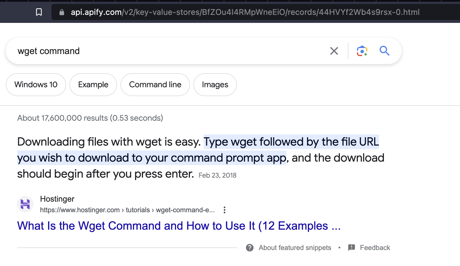The image size is (460, 266).
Task: Click the highlighted featured snippet text
Action: pyautogui.click(x=152, y=158)
